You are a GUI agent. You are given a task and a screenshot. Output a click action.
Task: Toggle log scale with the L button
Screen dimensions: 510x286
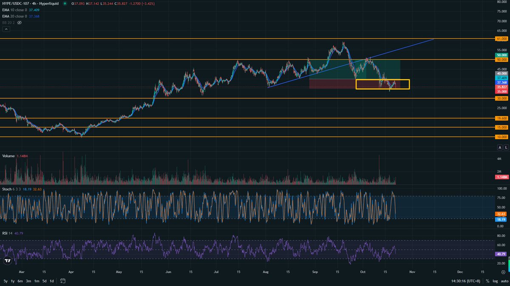(x=506, y=147)
